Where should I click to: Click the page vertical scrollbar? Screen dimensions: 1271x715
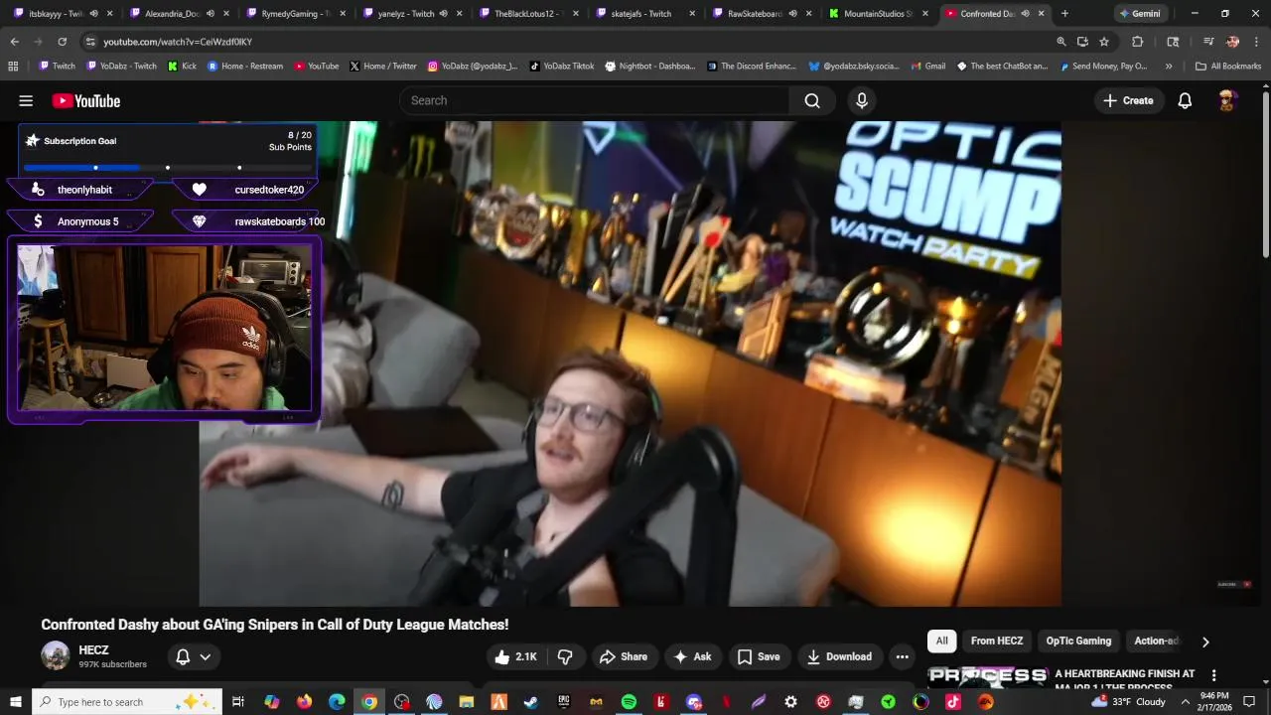[1265, 174]
